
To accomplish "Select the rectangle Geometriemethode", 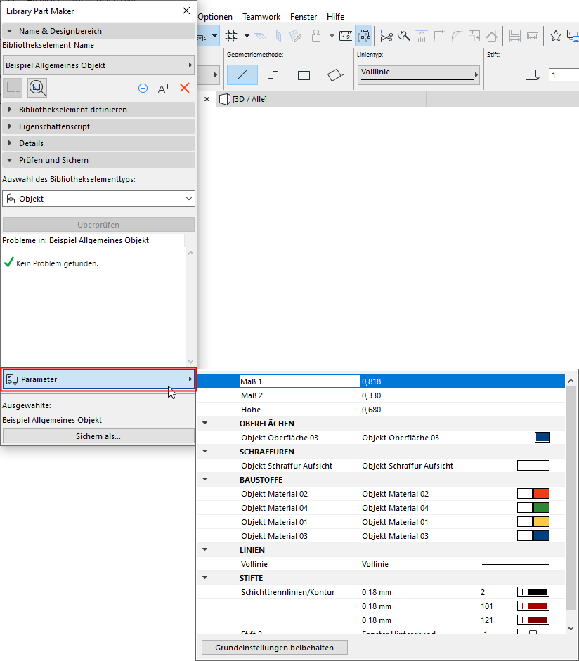I will (x=304, y=74).
